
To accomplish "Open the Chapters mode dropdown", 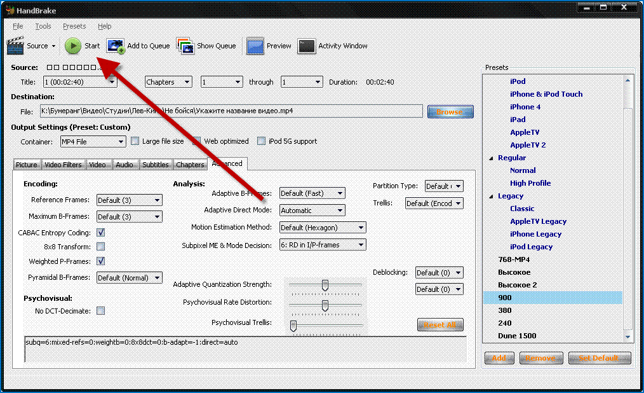I will (x=168, y=82).
